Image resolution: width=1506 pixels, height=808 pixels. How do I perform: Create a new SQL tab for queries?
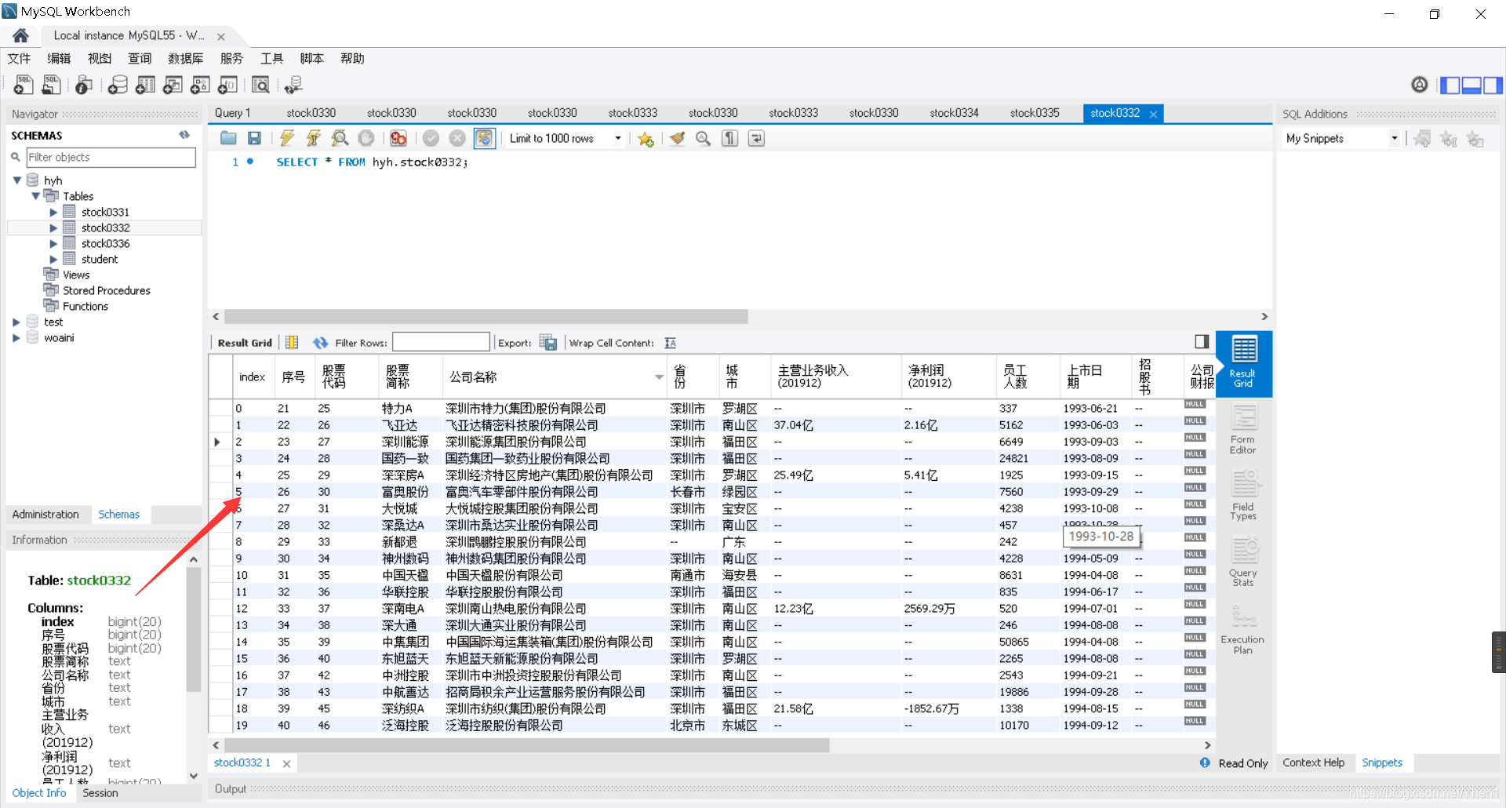[24, 85]
